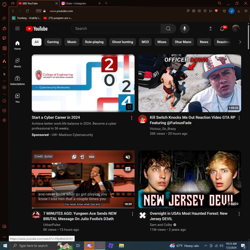Open the 67°F Heavy rain weather widget

click(184, 245)
